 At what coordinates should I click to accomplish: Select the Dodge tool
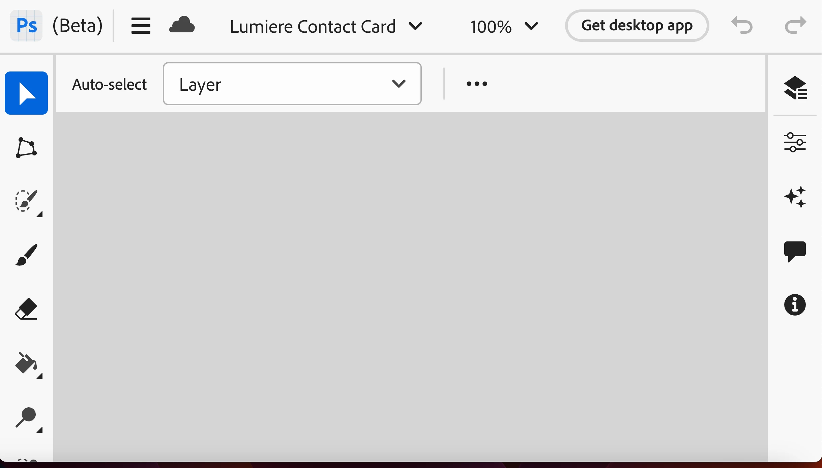26,417
